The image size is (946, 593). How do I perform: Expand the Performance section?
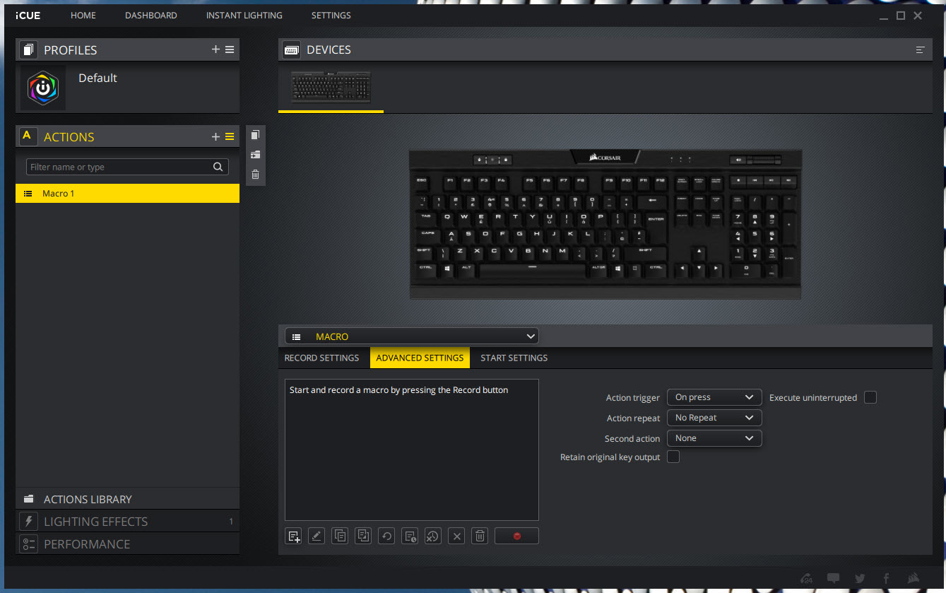[x=127, y=544]
